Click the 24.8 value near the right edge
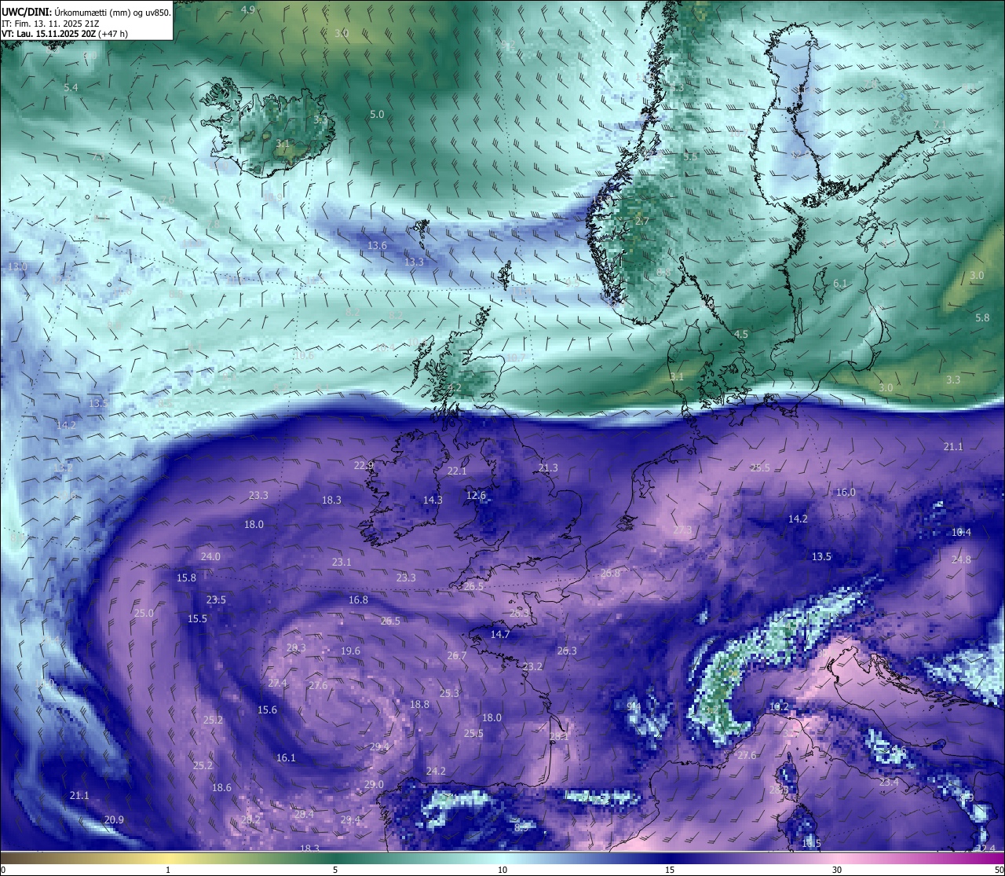The height and width of the screenshot is (876, 1005). click(x=961, y=559)
